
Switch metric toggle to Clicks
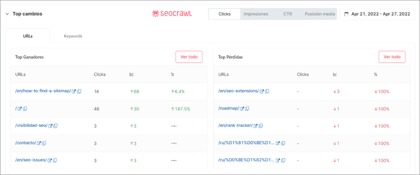[224, 14]
